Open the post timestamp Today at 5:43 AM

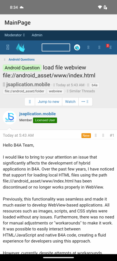[18, 135]
